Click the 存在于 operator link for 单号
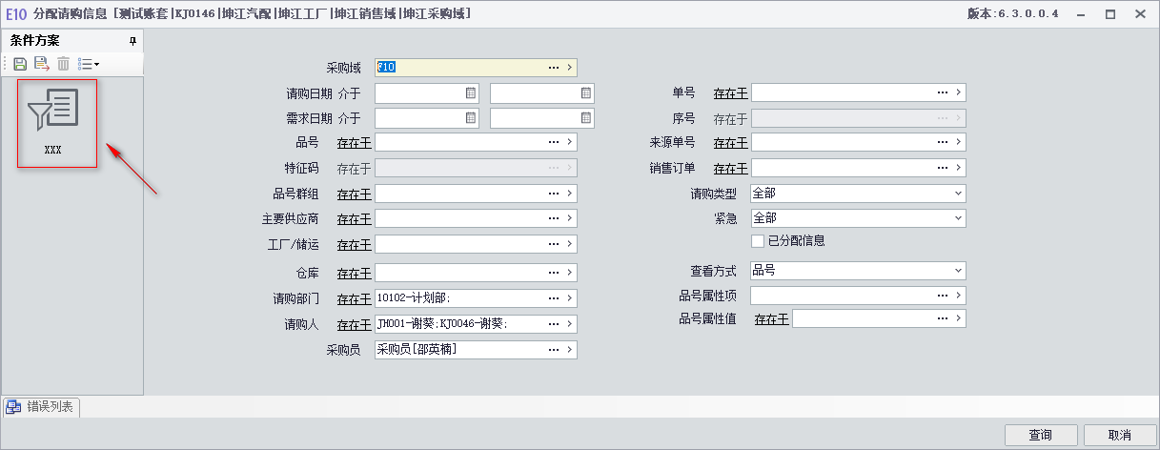 (x=730, y=93)
